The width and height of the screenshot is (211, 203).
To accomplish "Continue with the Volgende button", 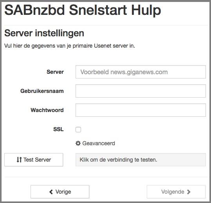I will point(176,192).
